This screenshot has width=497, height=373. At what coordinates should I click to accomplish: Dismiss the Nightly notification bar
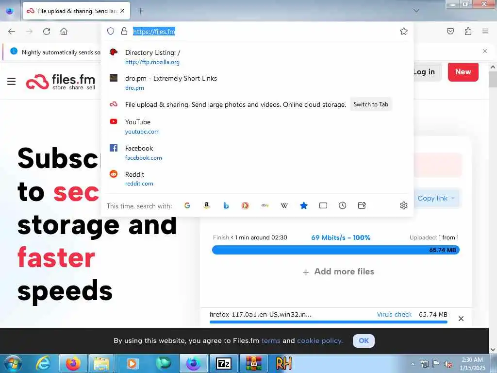(x=485, y=51)
